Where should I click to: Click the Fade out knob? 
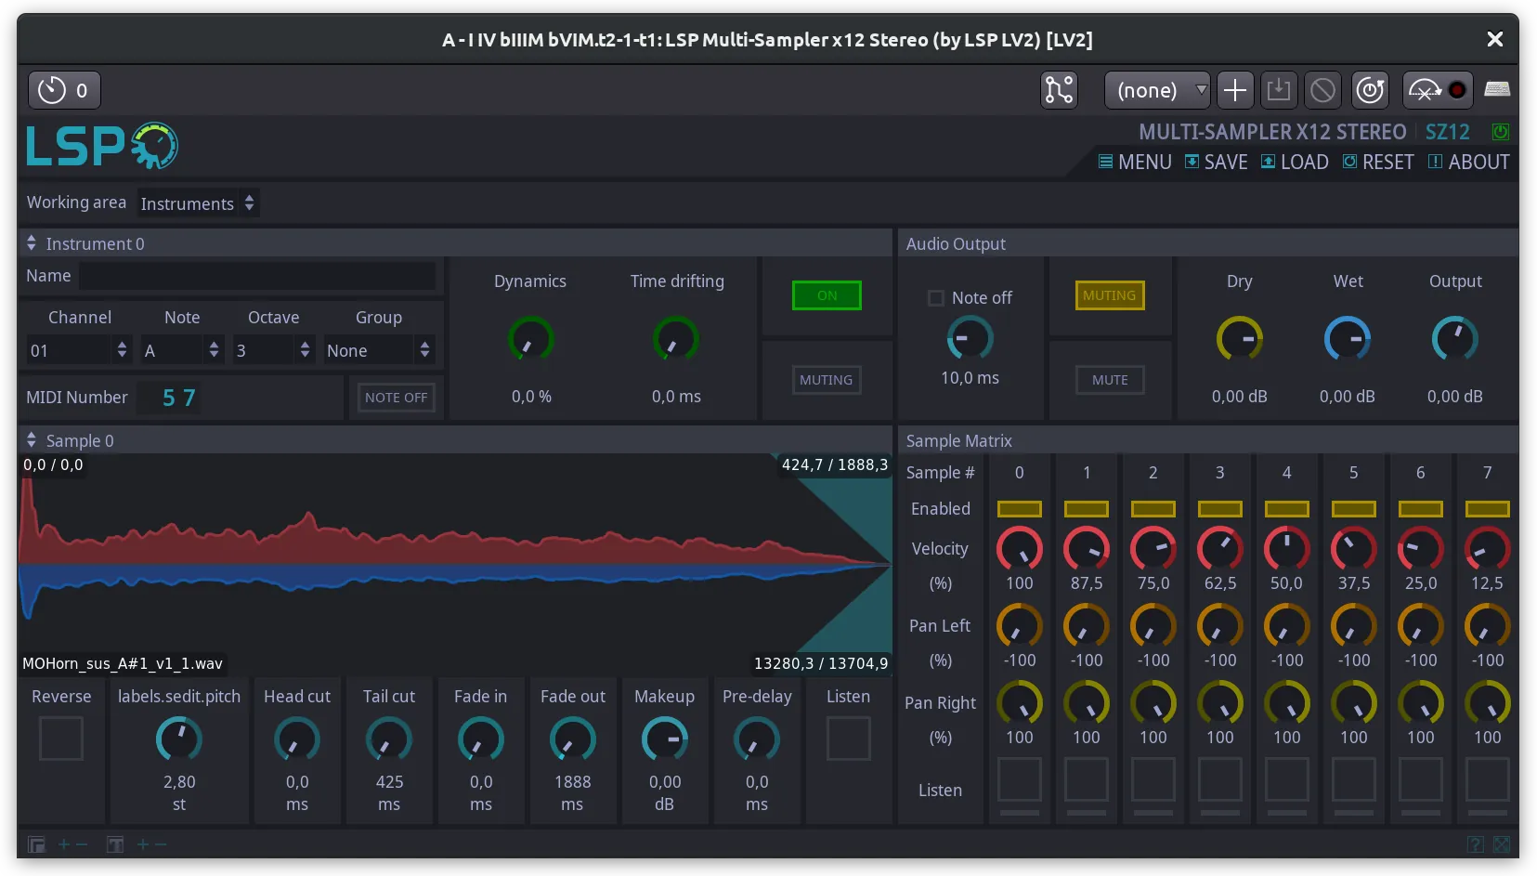(573, 739)
